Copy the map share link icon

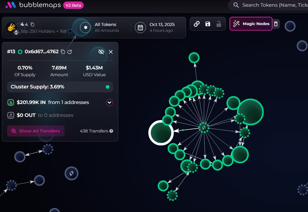point(197,24)
